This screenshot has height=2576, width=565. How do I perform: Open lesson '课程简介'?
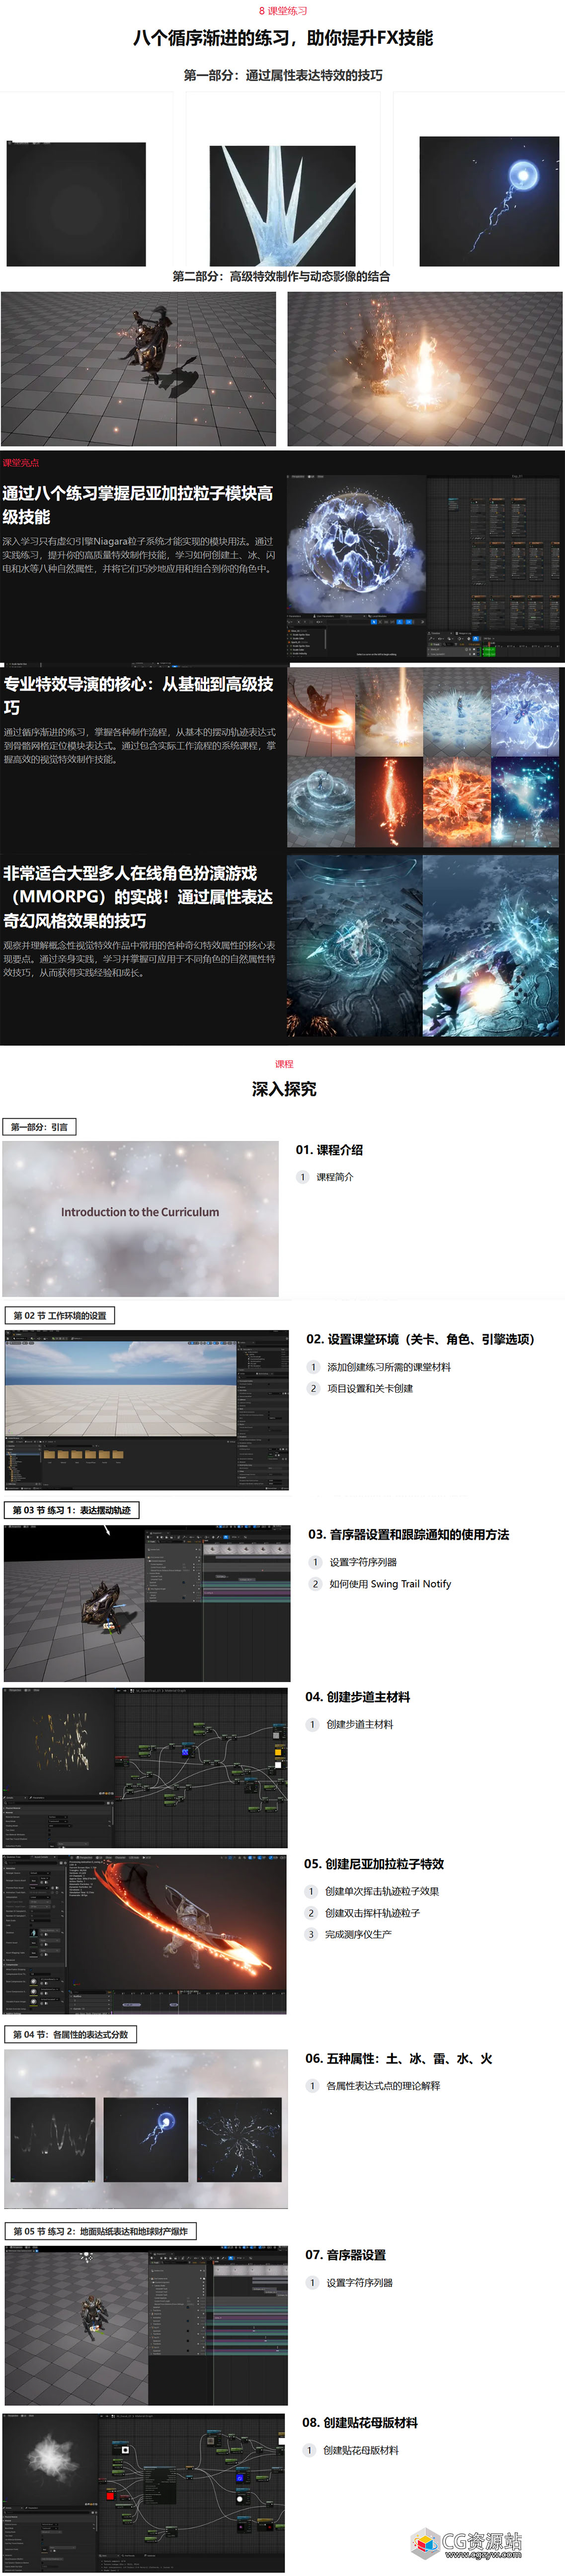[x=335, y=1177]
